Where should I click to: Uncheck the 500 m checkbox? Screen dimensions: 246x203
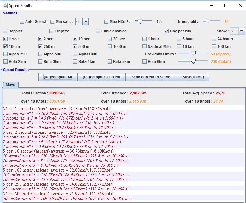75,46
